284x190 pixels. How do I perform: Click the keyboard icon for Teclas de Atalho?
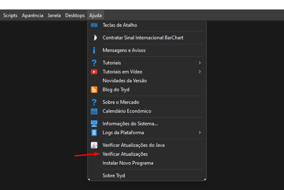[x=94, y=25]
